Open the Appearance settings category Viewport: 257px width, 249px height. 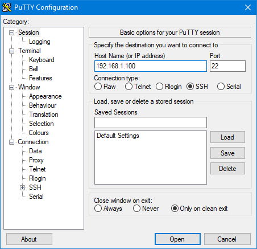point(45,96)
